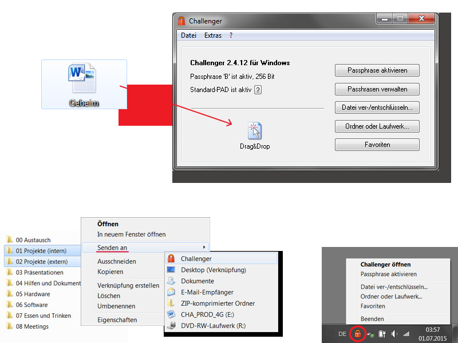Select the 04 Hilfen und Dokument folder
Screen dimensions: 458x343
click(44, 283)
